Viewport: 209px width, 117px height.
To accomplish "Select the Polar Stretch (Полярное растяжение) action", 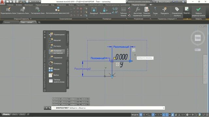I will (x=56, y=52).
